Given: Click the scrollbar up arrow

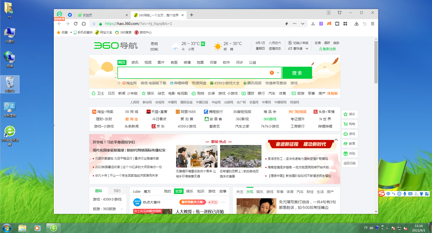Looking at the screenshot, I should click(376, 39).
